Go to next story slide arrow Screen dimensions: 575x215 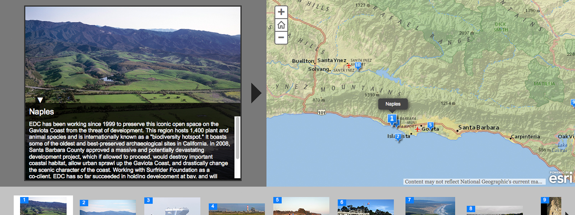pyautogui.click(x=256, y=93)
